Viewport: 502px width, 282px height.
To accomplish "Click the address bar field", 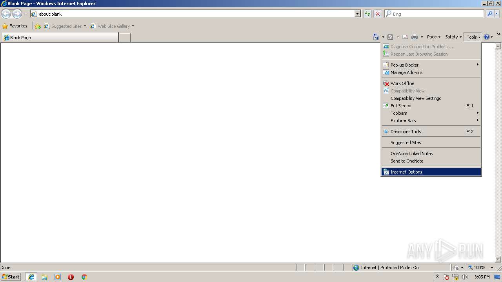I will pos(196,14).
